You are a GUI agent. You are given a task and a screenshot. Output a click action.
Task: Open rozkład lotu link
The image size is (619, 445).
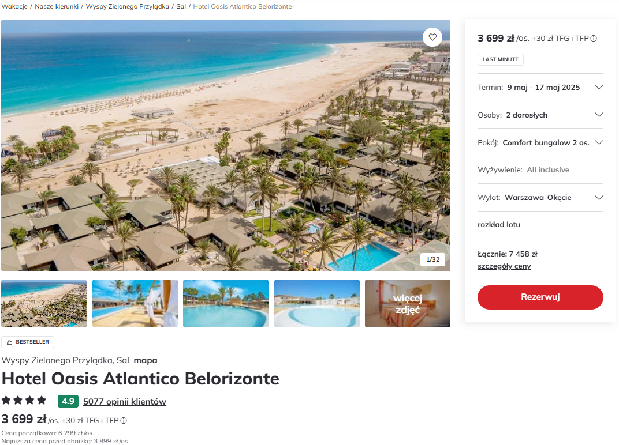click(498, 225)
